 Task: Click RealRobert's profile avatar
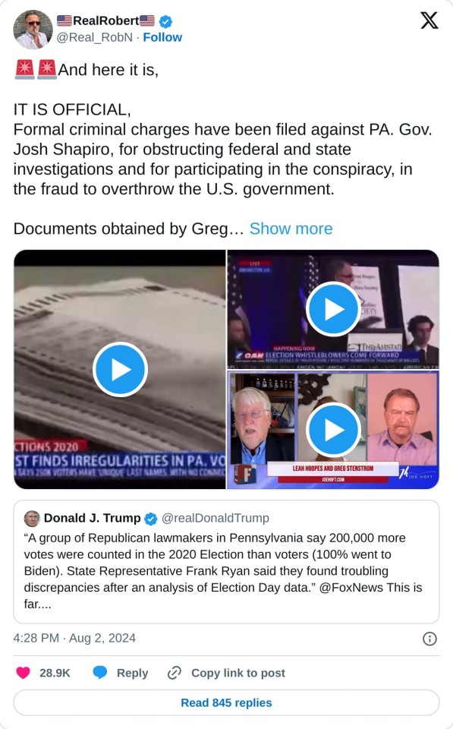33,30
